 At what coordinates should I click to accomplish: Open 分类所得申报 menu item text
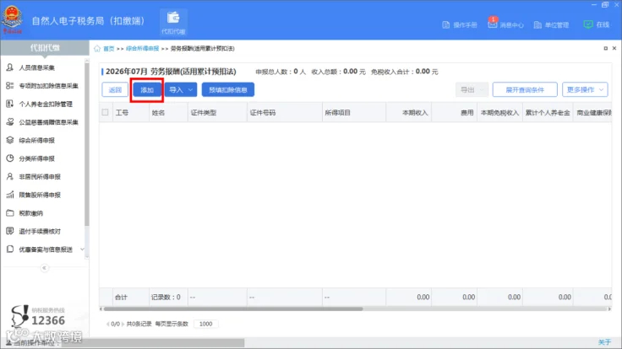(x=37, y=158)
